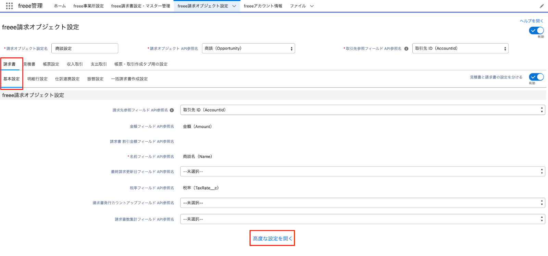548x256 pixels.
Task: Switch to 明細行設定 sub-tab
Action: point(37,79)
